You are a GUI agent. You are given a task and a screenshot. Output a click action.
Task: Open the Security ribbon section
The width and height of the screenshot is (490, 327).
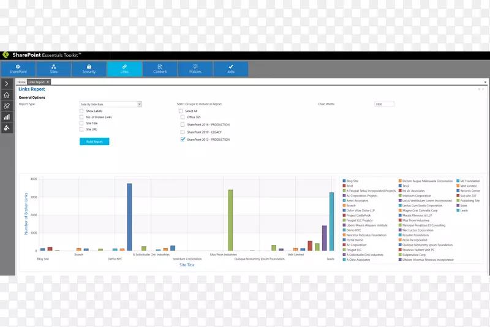coord(89,69)
